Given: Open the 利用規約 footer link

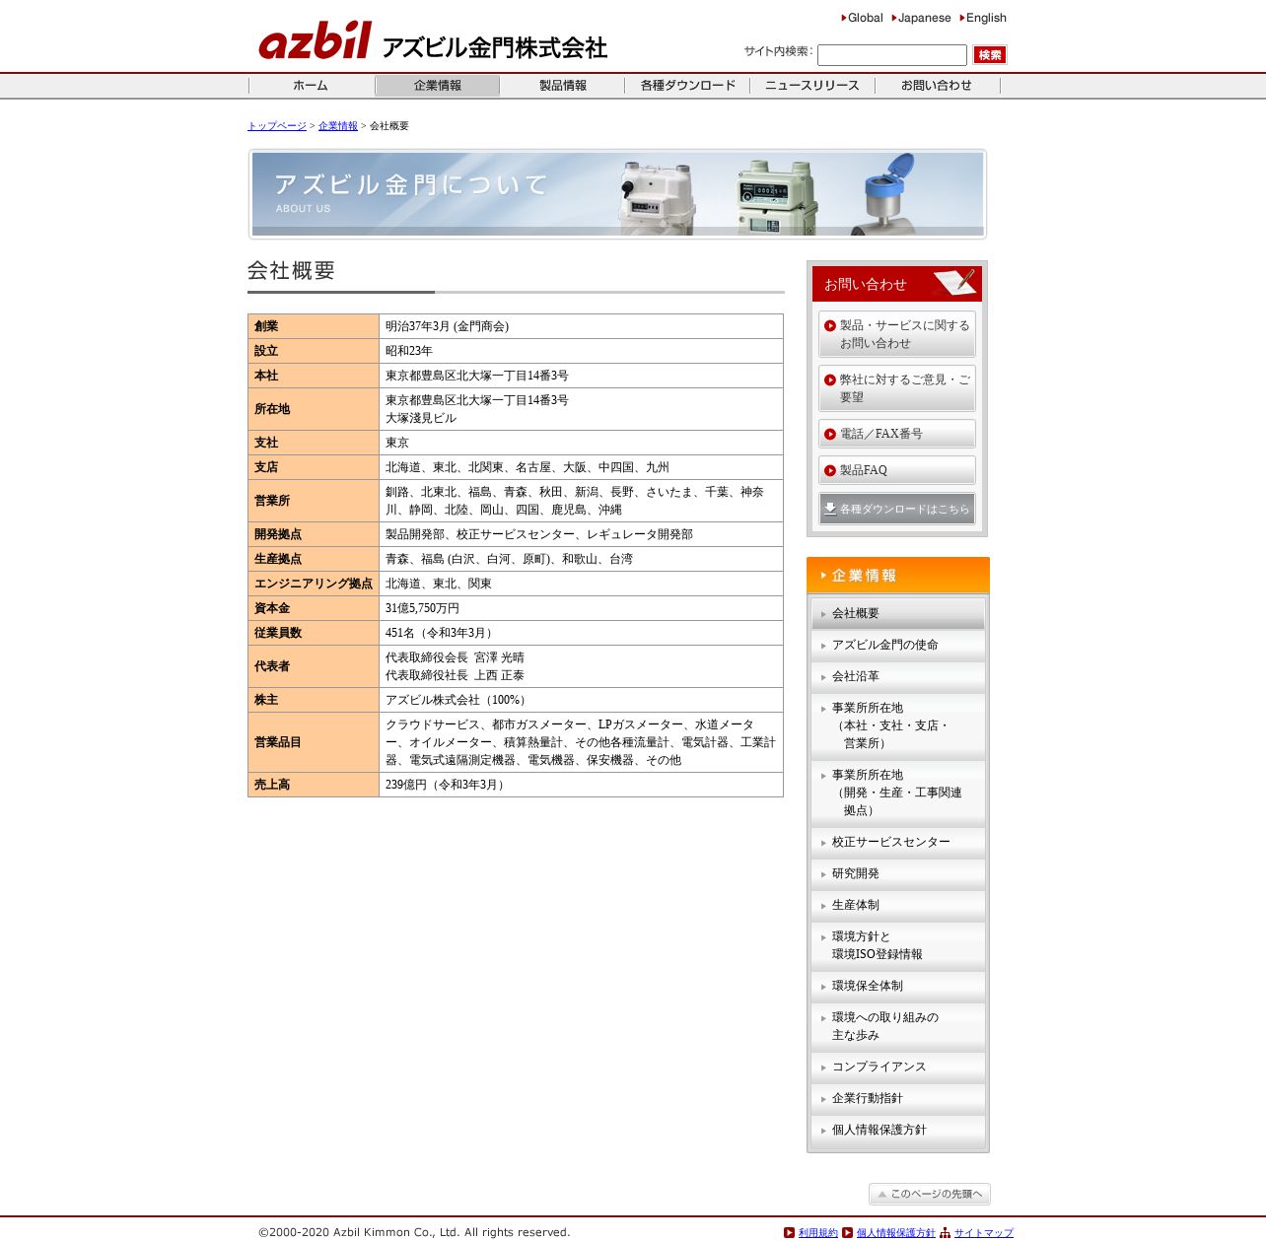Looking at the screenshot, I should 818,1233.
